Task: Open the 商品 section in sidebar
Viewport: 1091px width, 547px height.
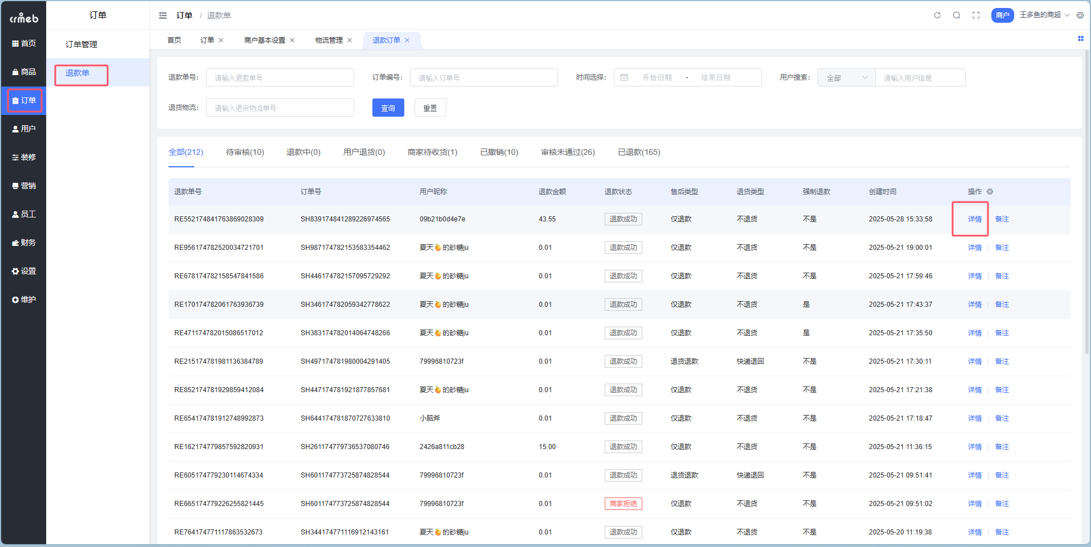Action: (x=23, y=72)
